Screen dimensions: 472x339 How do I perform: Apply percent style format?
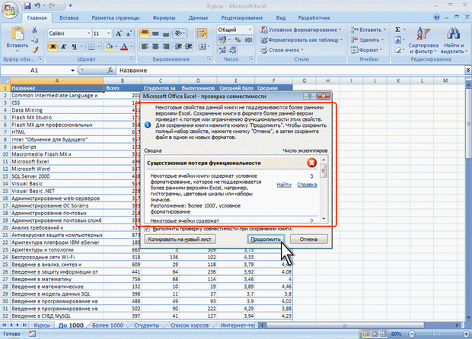tap(238, 40)
